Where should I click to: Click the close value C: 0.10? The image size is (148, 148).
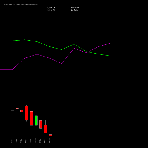pyautogui.click(x=51, y=8)
